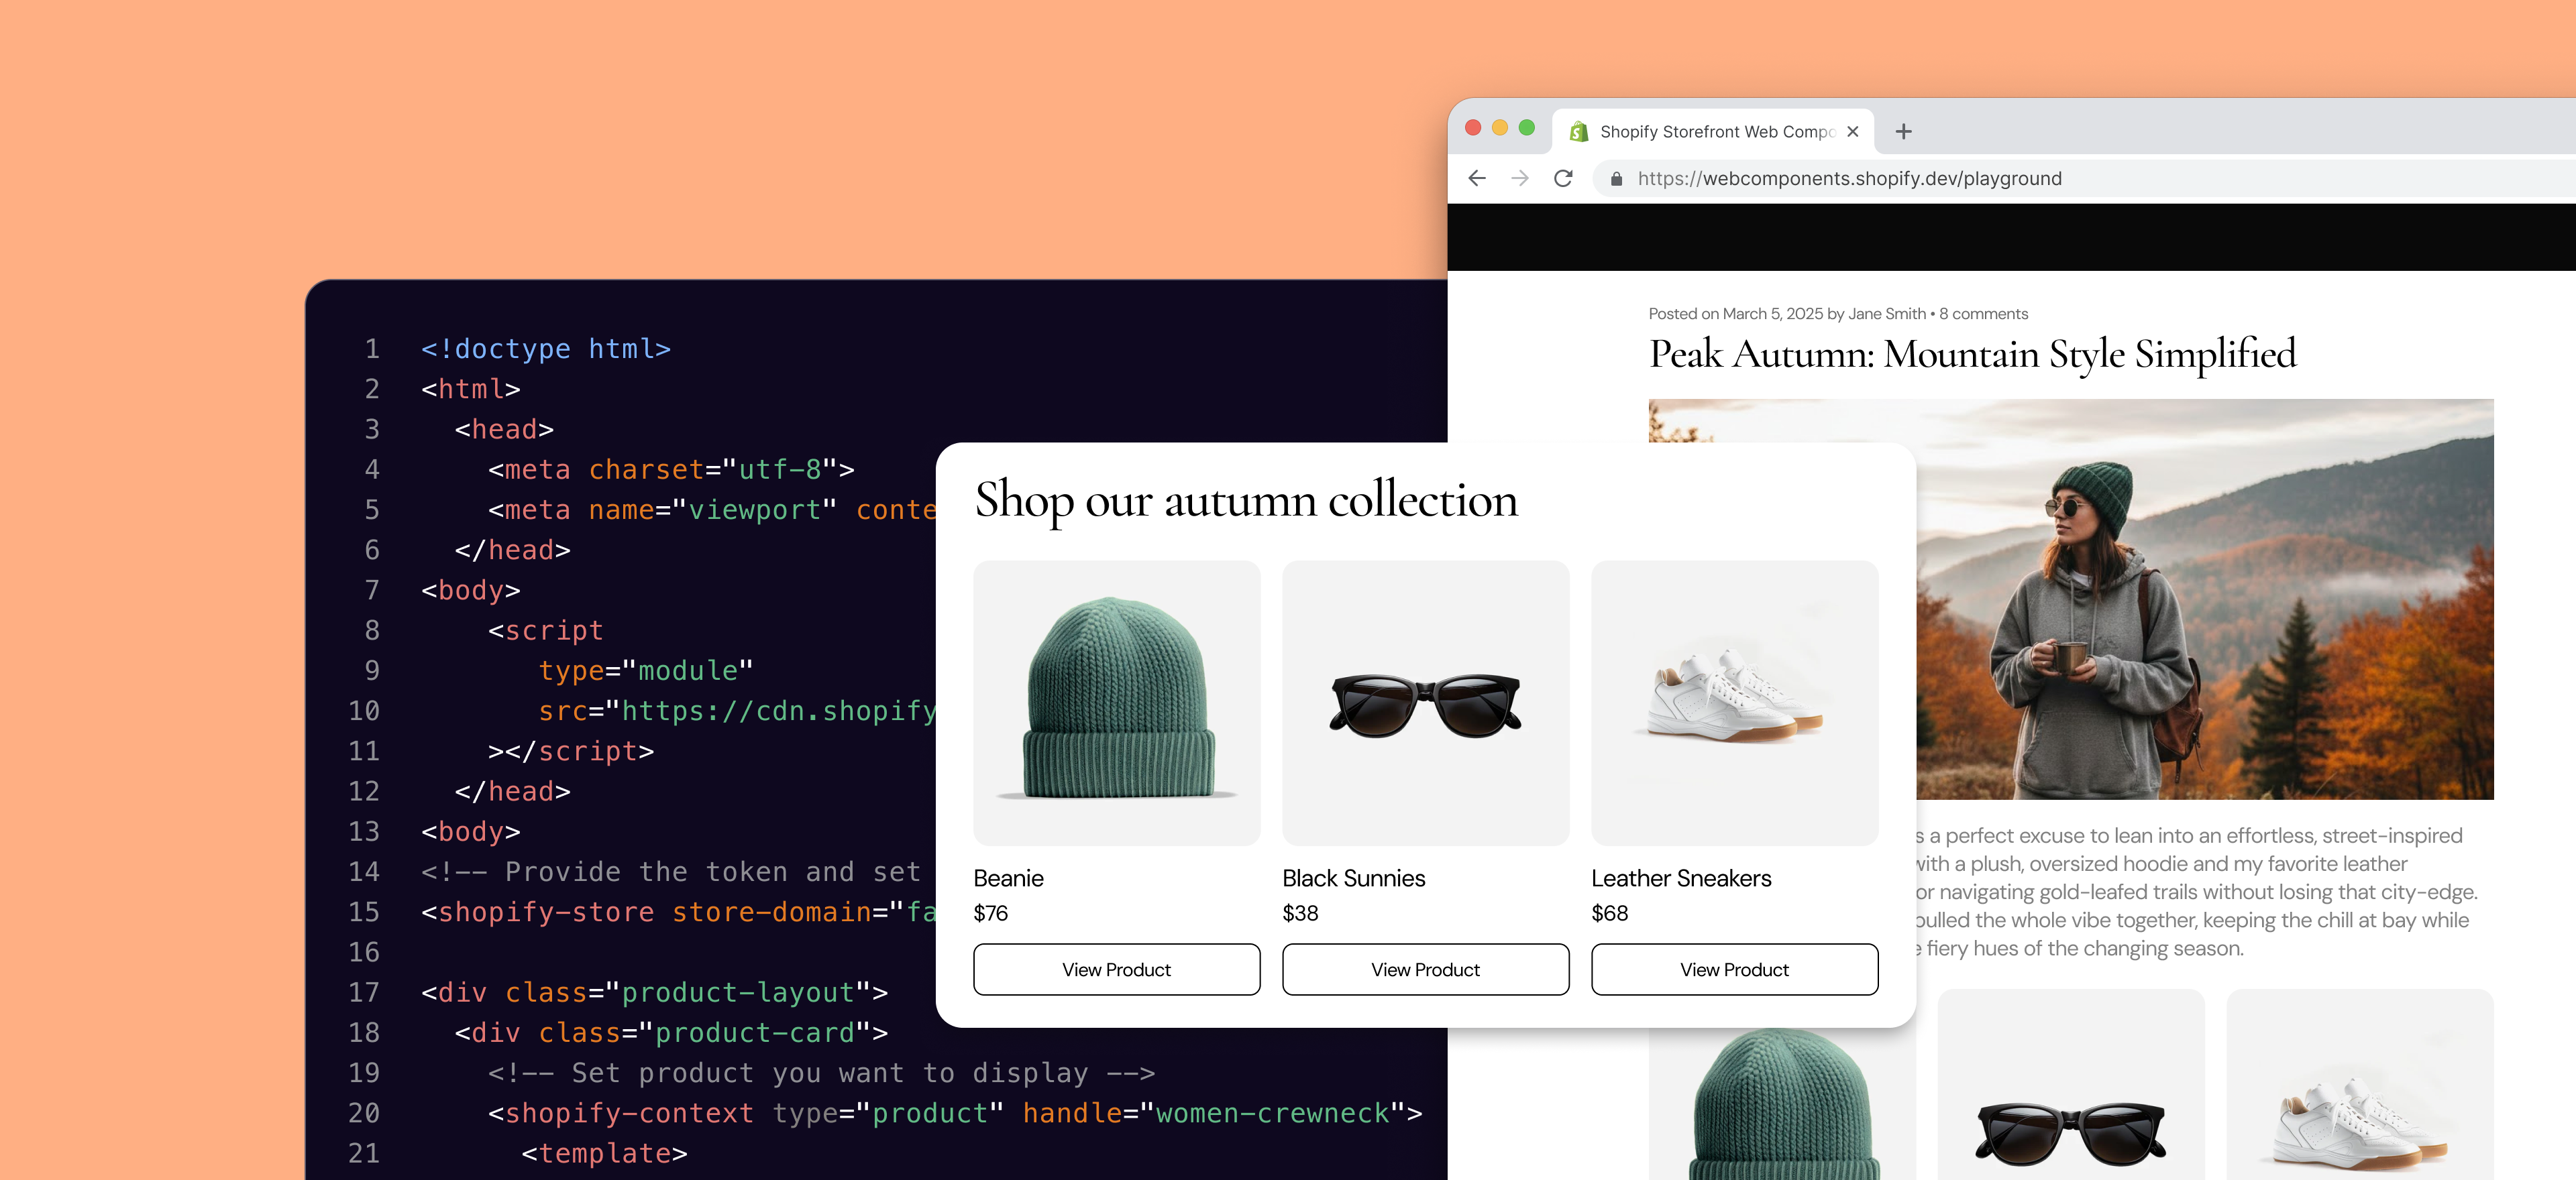2576x1180 pixels.
Task: Click the meta charset utf-8 code line
Action: pyautogui.click(x=671, y=469)
